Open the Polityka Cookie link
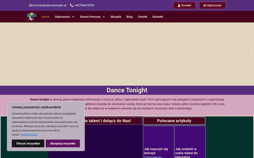 (x=29, y=134)
